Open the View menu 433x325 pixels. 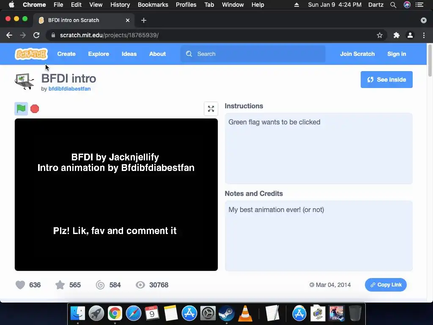[96, 5]
